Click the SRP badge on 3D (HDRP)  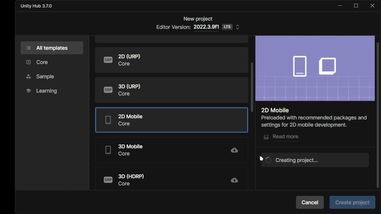[108, 180]
